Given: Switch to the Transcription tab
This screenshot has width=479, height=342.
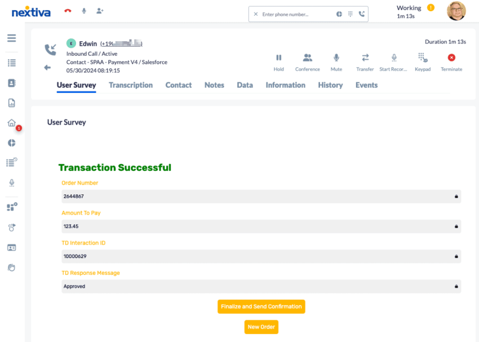Looking at the screenshot, I should (x=131, y=85).
